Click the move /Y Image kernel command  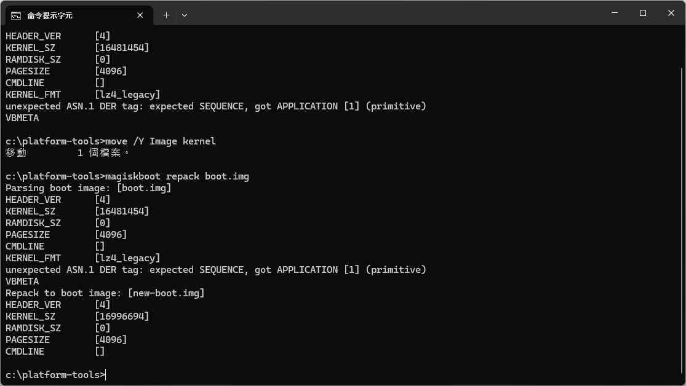(x=161, y=141)
